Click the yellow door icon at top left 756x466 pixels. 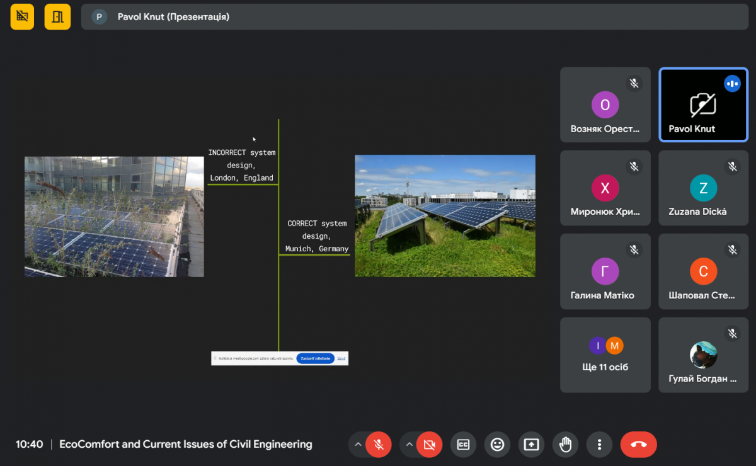[57, 17]
